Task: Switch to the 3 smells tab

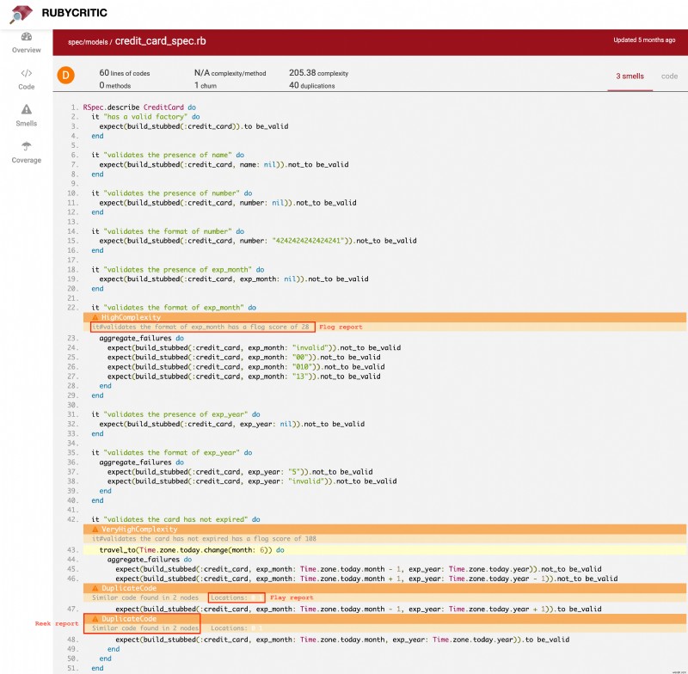Action: 630,77
